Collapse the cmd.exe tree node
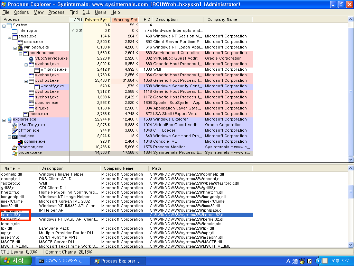354x266 pixels. click(x=9, y=137)
